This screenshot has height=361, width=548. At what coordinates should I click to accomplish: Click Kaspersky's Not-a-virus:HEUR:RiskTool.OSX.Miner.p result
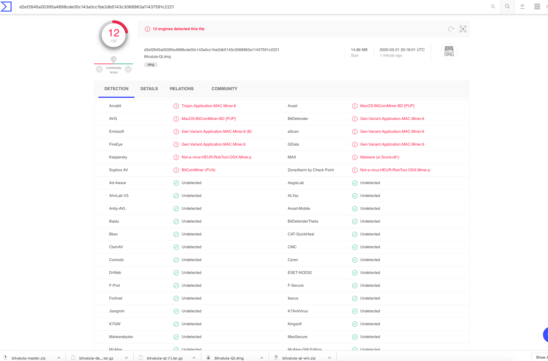[216, 157]
